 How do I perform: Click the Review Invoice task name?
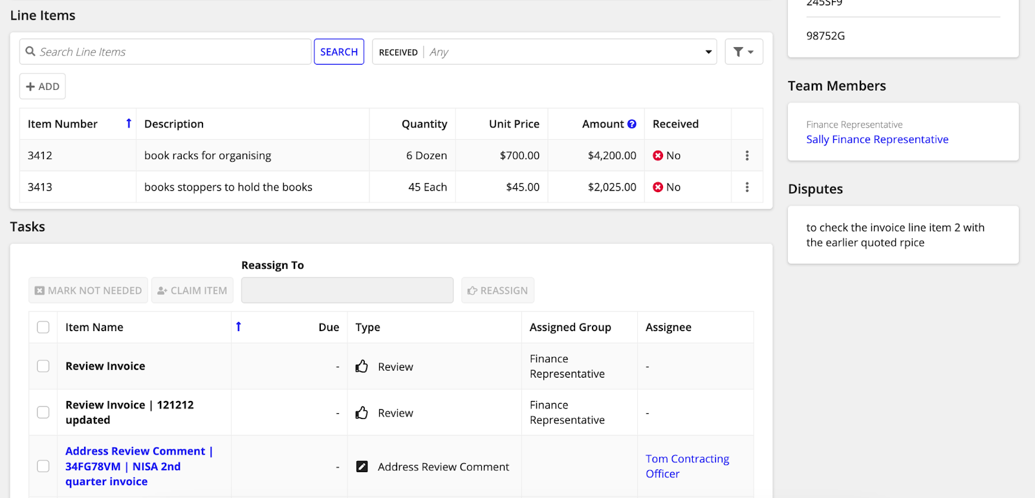(x=105, y=366)
